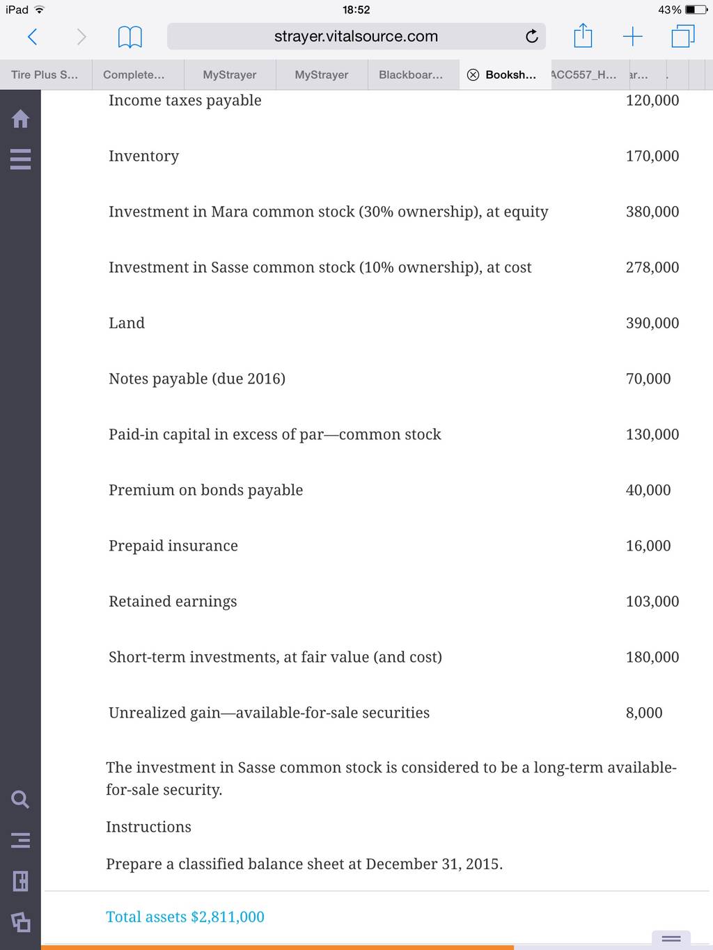Open table of contents menu icon
This screenshot has height=950, width=713.
pyautogui.click(x=21, y=159)
